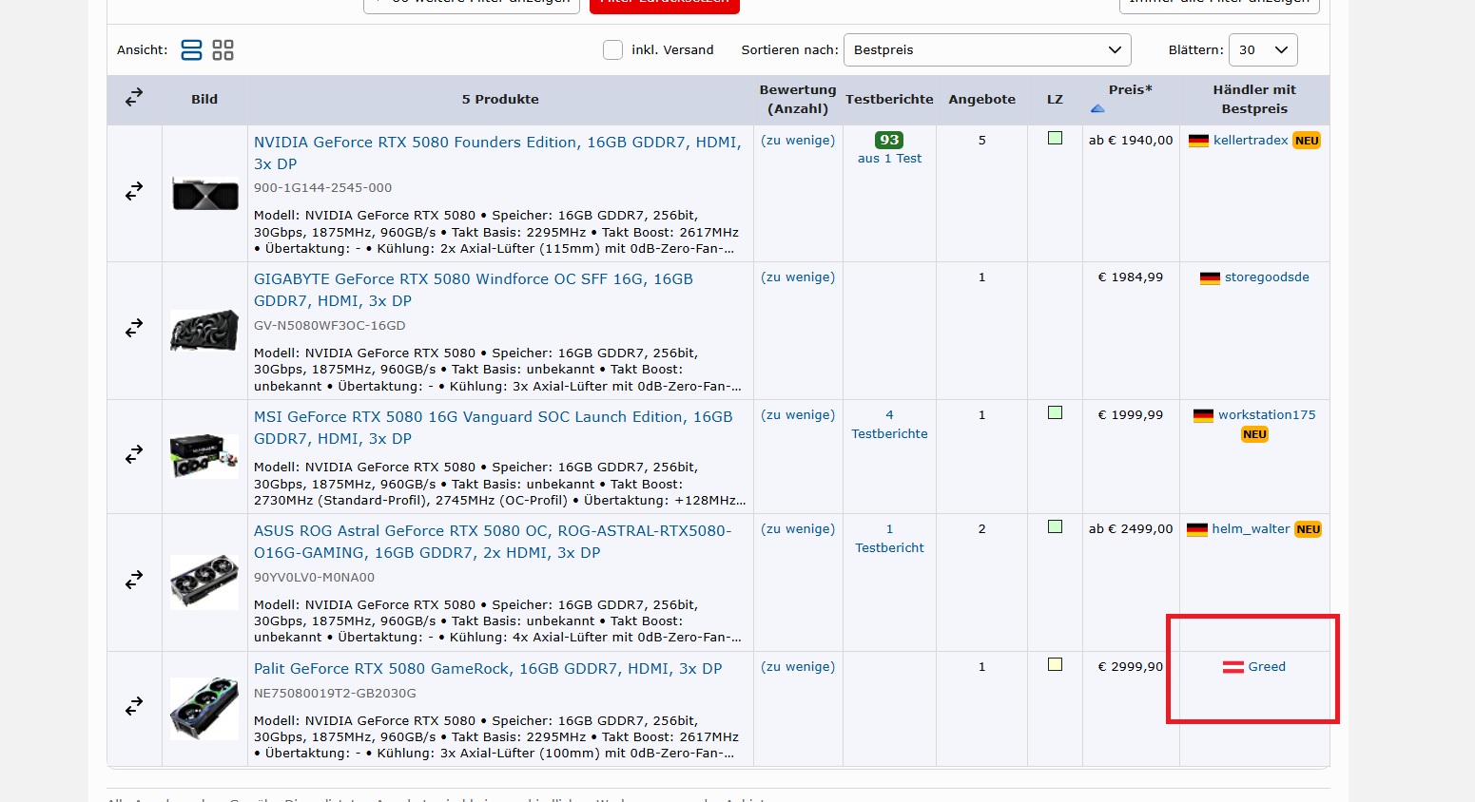Open MSI RTX 5080 Vanguard SOC link
Image resolution: width=1475 pixels, height=802 pixels.
pos(494,428)
